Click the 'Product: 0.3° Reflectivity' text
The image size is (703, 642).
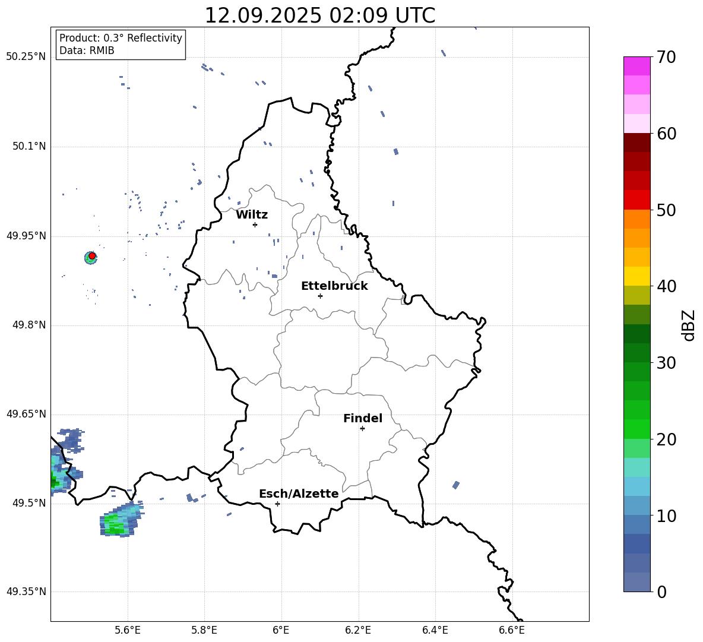[121, 38]
